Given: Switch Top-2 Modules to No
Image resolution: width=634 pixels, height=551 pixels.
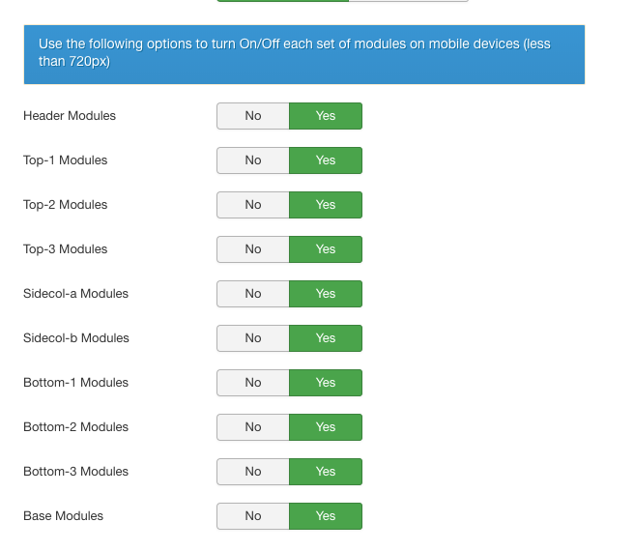Looking at the screenshot, I should [253, 205].
